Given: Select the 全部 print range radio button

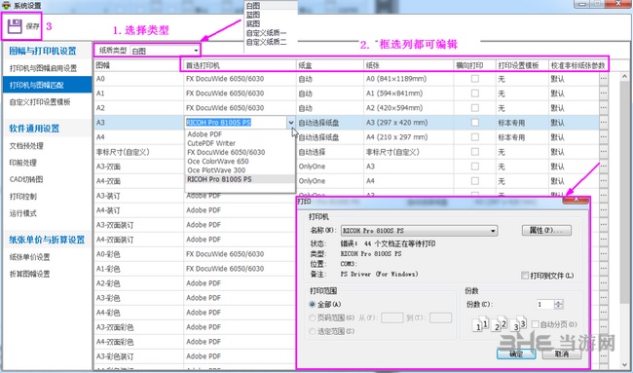Looking at the screenshot, I should 312,304.
